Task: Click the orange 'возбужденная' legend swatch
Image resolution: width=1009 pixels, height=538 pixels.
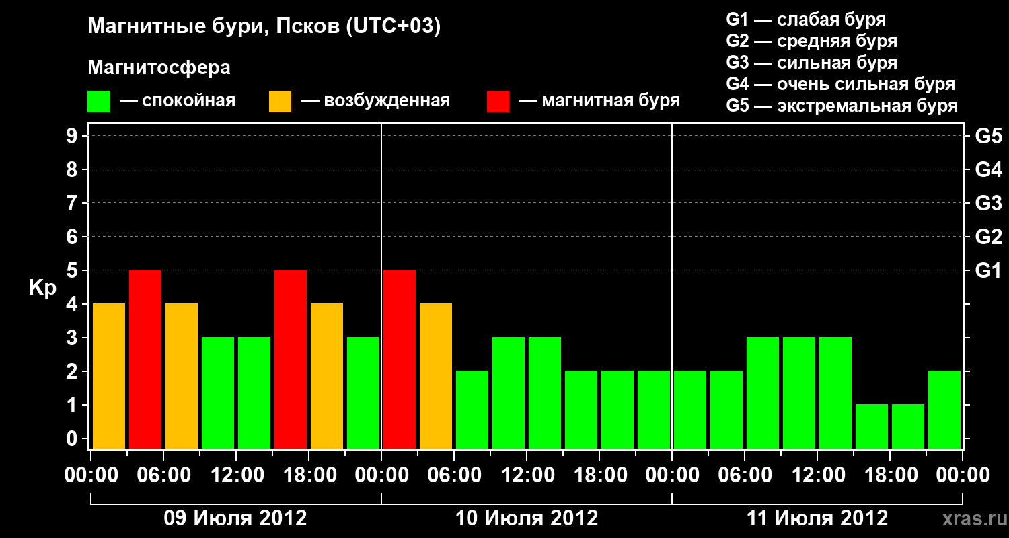Action: pos(280,102)
